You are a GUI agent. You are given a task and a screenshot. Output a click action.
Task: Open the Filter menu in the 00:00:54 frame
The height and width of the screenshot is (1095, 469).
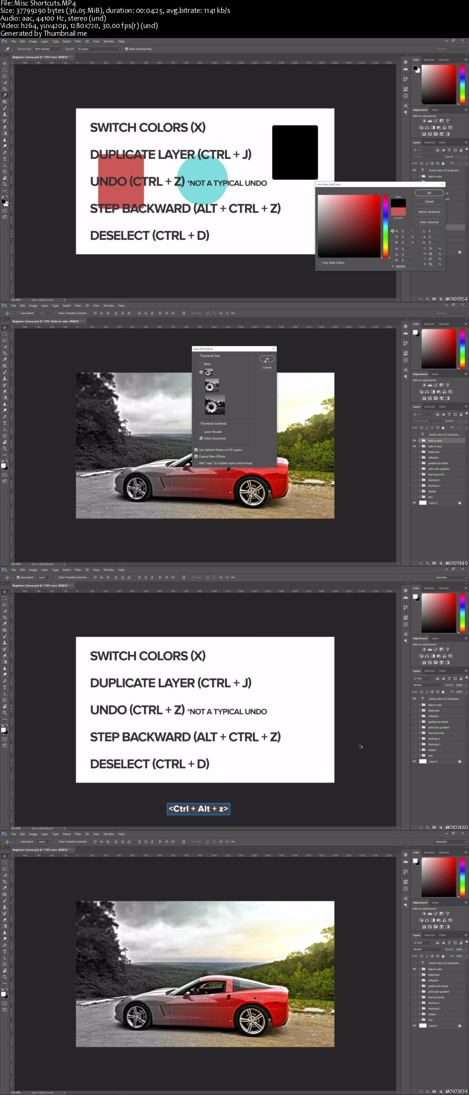[x=78, y=41]
